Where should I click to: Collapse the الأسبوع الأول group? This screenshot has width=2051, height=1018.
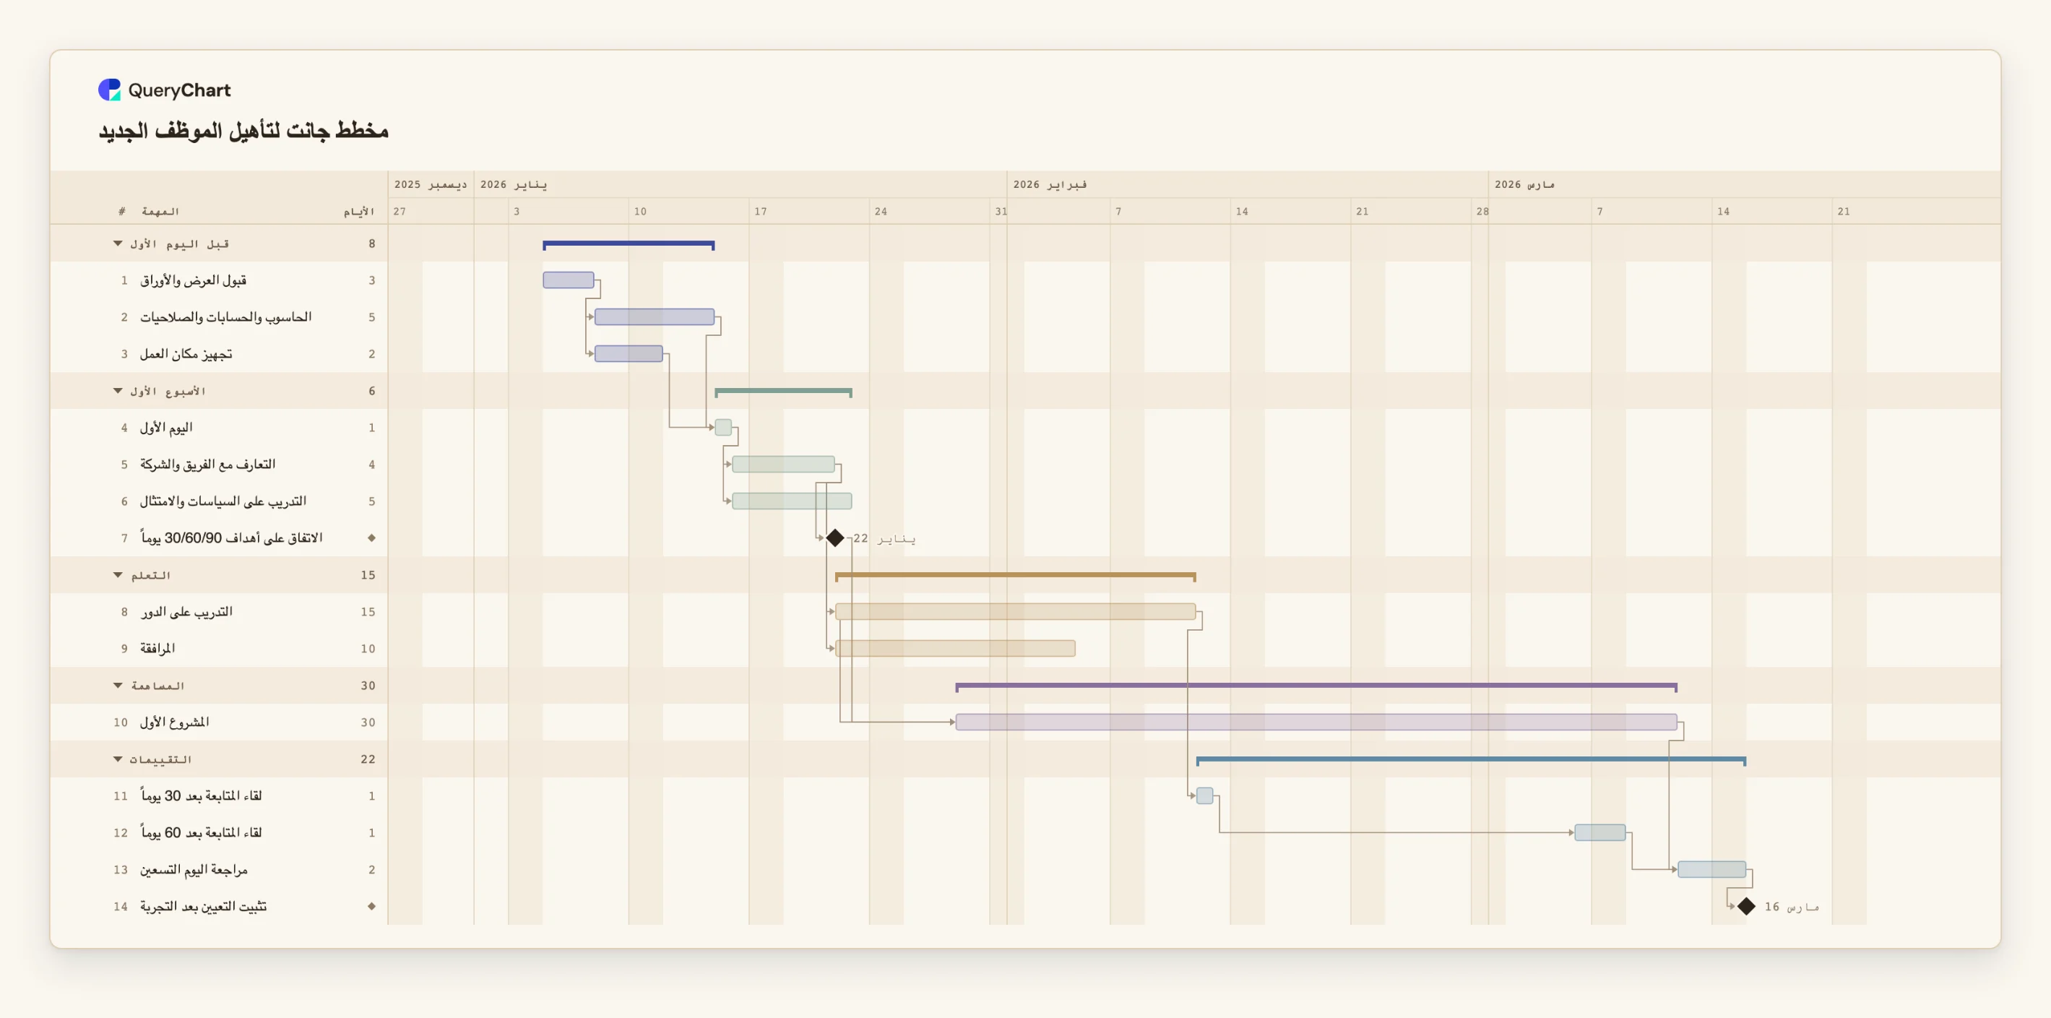tap(118, 391)
